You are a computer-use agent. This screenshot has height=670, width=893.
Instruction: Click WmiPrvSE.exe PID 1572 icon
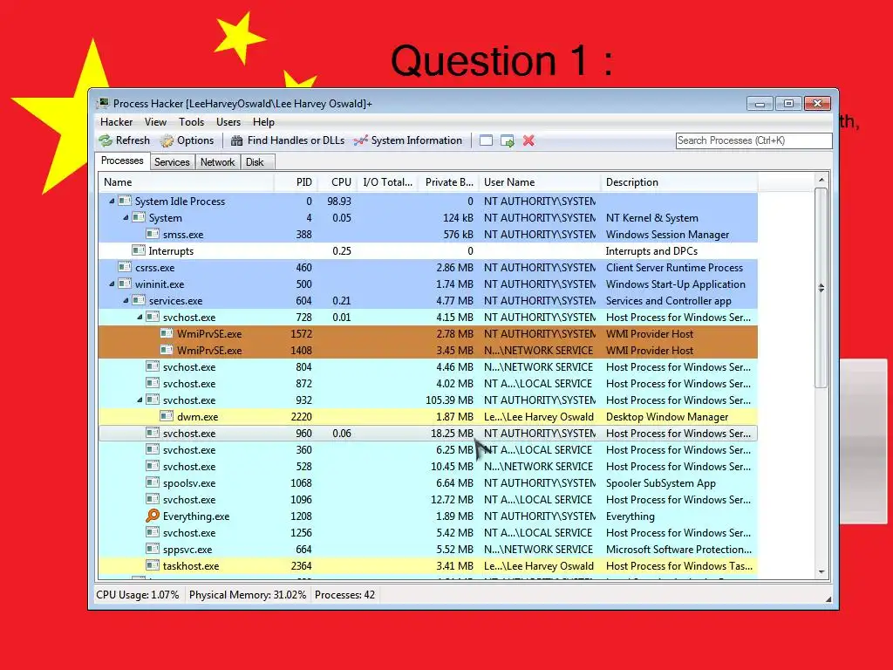point(167,333)
